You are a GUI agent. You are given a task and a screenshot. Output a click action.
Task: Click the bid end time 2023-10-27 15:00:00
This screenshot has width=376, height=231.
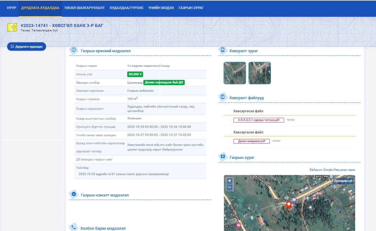(176, 135)
